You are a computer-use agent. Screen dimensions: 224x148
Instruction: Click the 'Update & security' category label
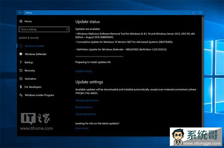coord(29,38)
